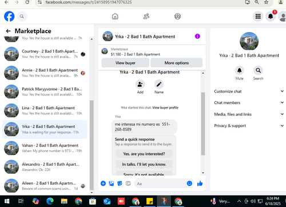This screenshot has width=286, height=207.
Task: Open Microsoft Store from the taskbar
Action: [93, 201]
